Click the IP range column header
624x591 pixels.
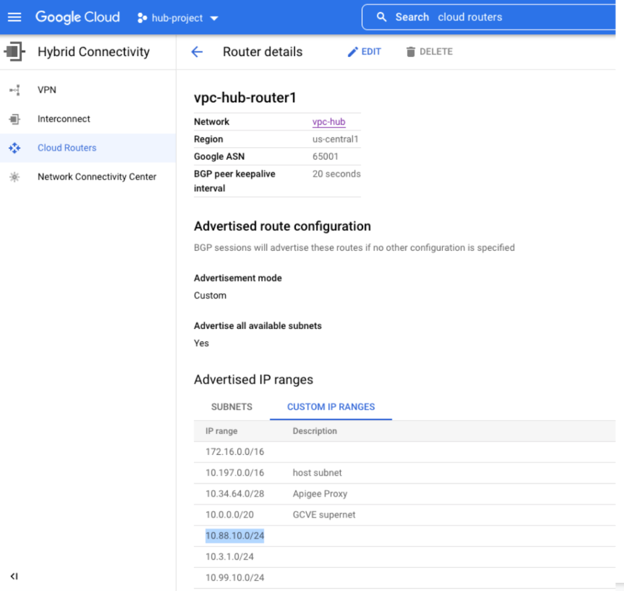[221, 431]
